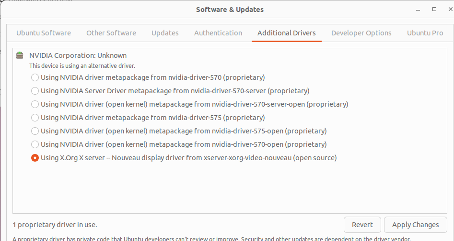Open the Ubuntu Pro tab
Viewport: 454px width, 241px height.
[425, 33]
